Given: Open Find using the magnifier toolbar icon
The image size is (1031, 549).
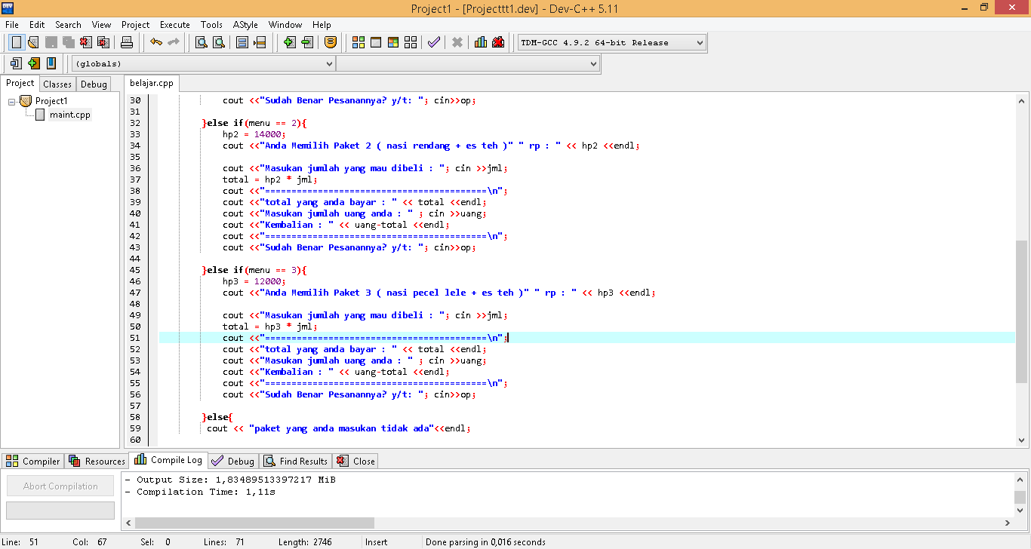Looking at the screenshot, I should [200, 42].
